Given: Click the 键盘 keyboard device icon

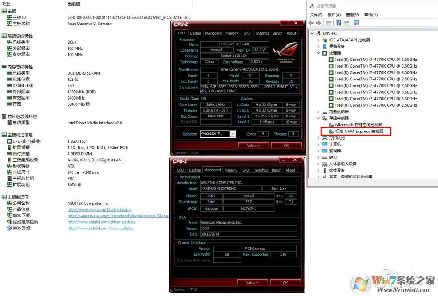Looking at the screenshot, I should click(324, 157).
